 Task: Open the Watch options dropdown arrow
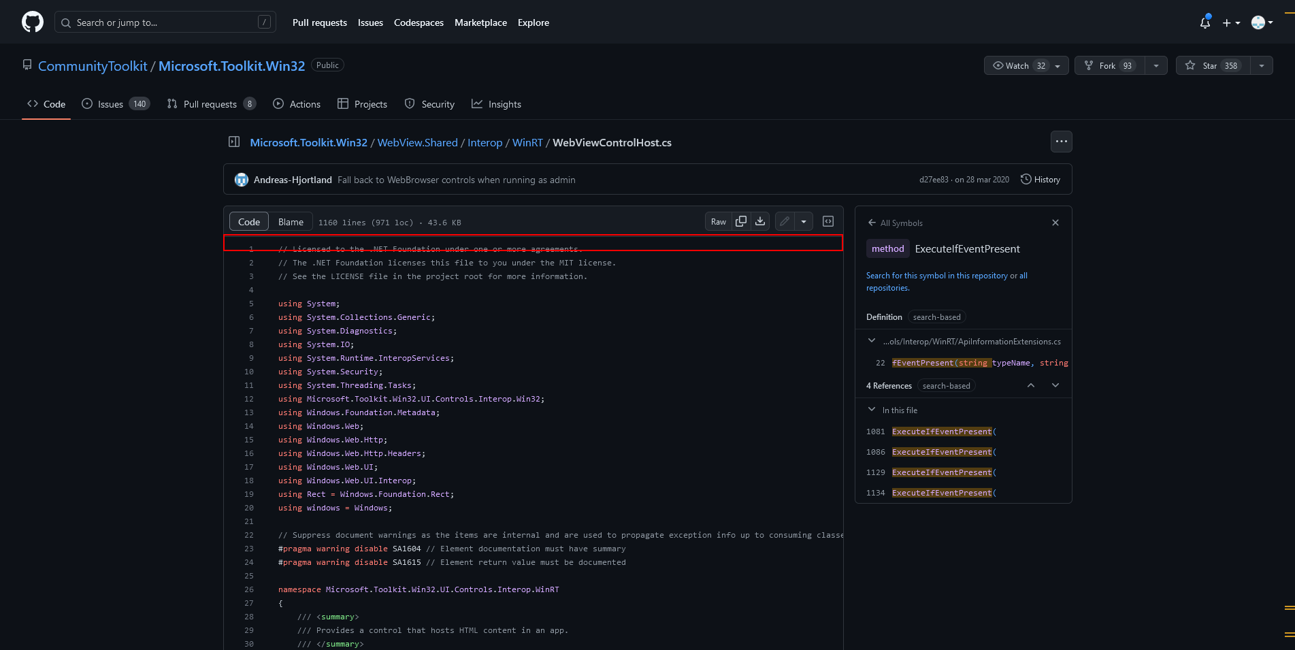1056,65
